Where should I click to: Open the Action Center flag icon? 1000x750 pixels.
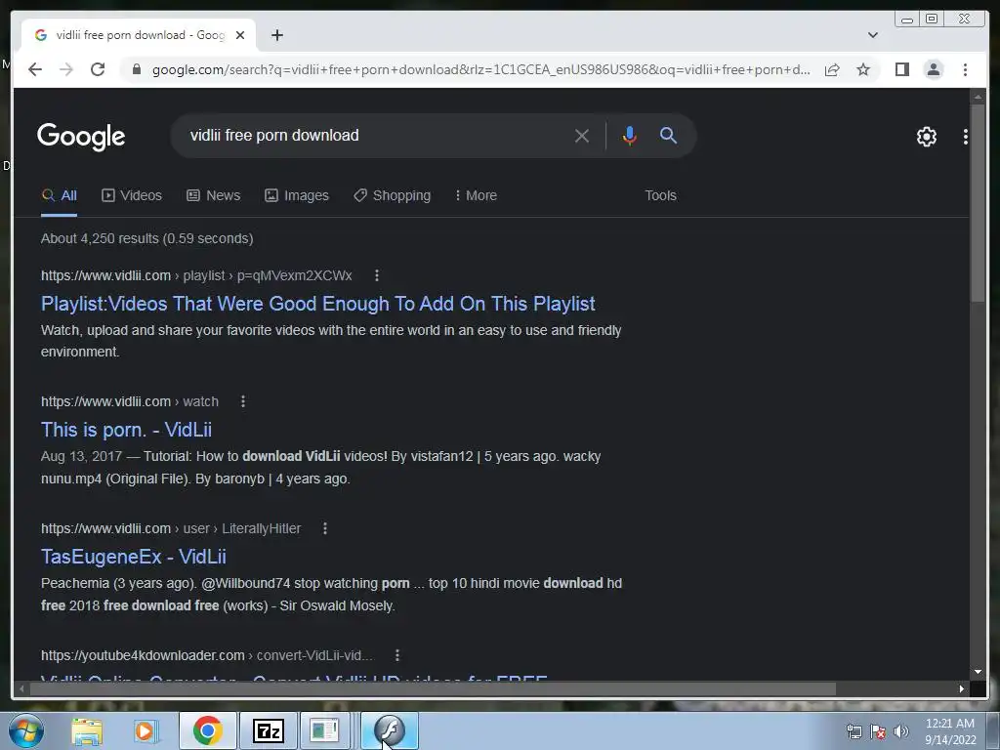878,731
